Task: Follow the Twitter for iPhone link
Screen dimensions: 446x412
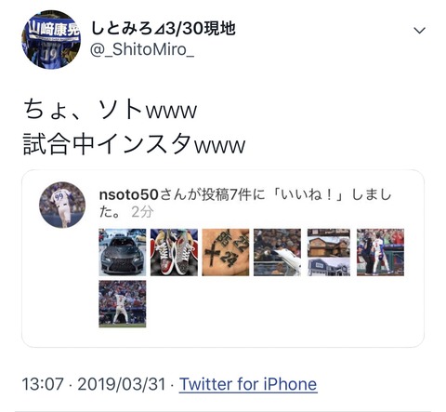Action: pyautogui.click(x=248, y=384)
